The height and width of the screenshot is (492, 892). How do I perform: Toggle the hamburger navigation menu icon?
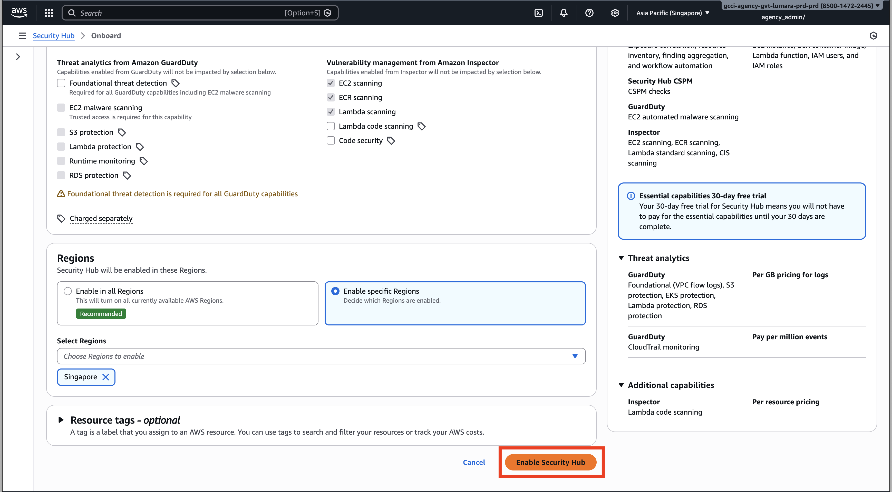[23, 36]
